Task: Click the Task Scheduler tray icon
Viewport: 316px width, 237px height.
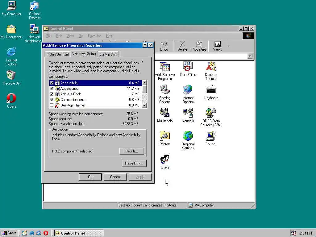Action: [x=294, y=233]
